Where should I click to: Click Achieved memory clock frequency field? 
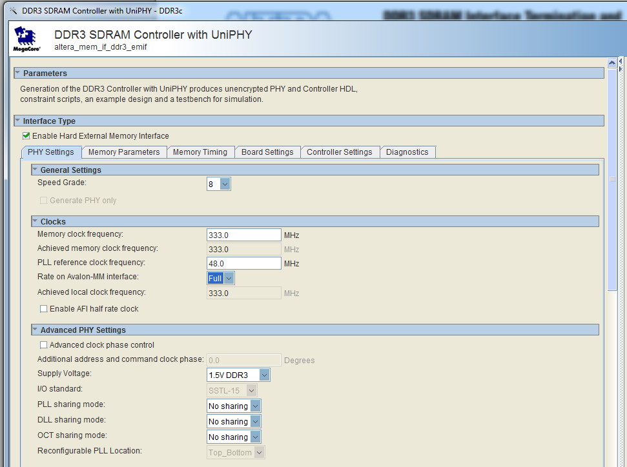pos(244,249)
